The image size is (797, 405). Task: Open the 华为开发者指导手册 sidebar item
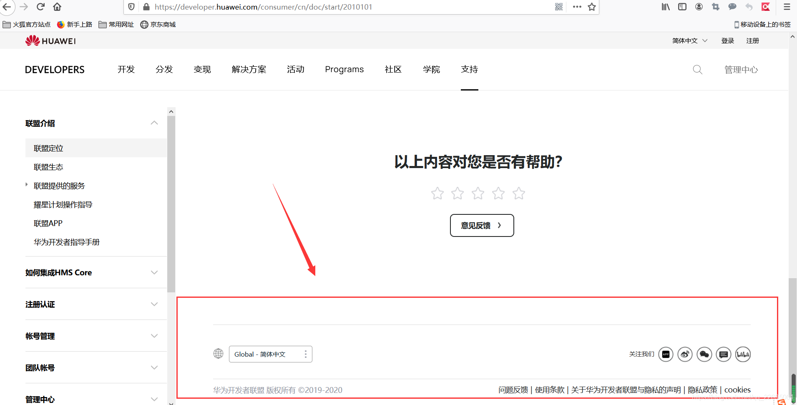pyautogui.click(x=67, y=242)
